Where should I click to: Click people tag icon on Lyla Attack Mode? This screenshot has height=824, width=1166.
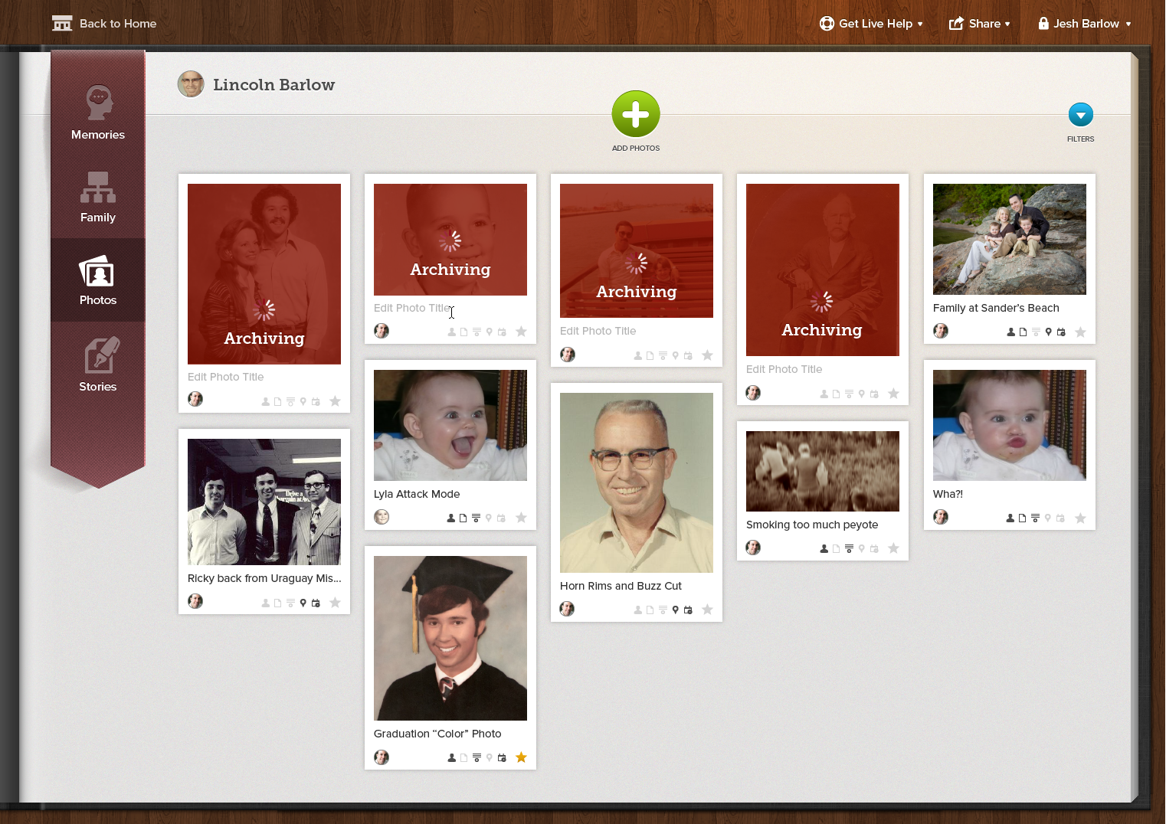(x=451, y=518)
